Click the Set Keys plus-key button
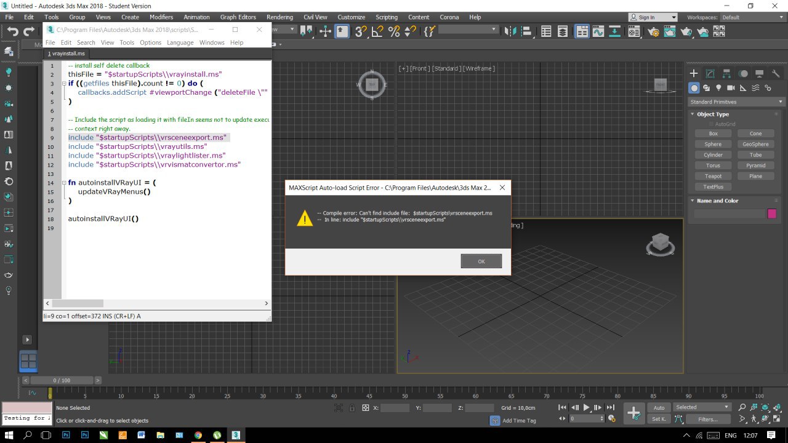Image resolution: width=788 pixels, height=443 pixels. click(634, 413)
